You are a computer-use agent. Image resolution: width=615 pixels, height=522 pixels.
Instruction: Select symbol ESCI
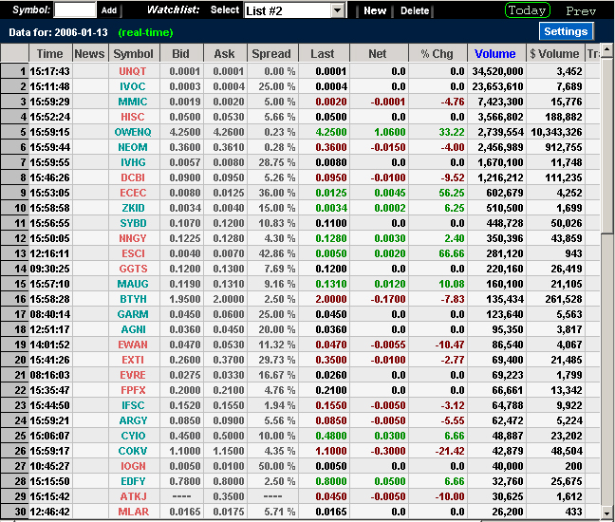pyautogui.click(x=133, y=253)
